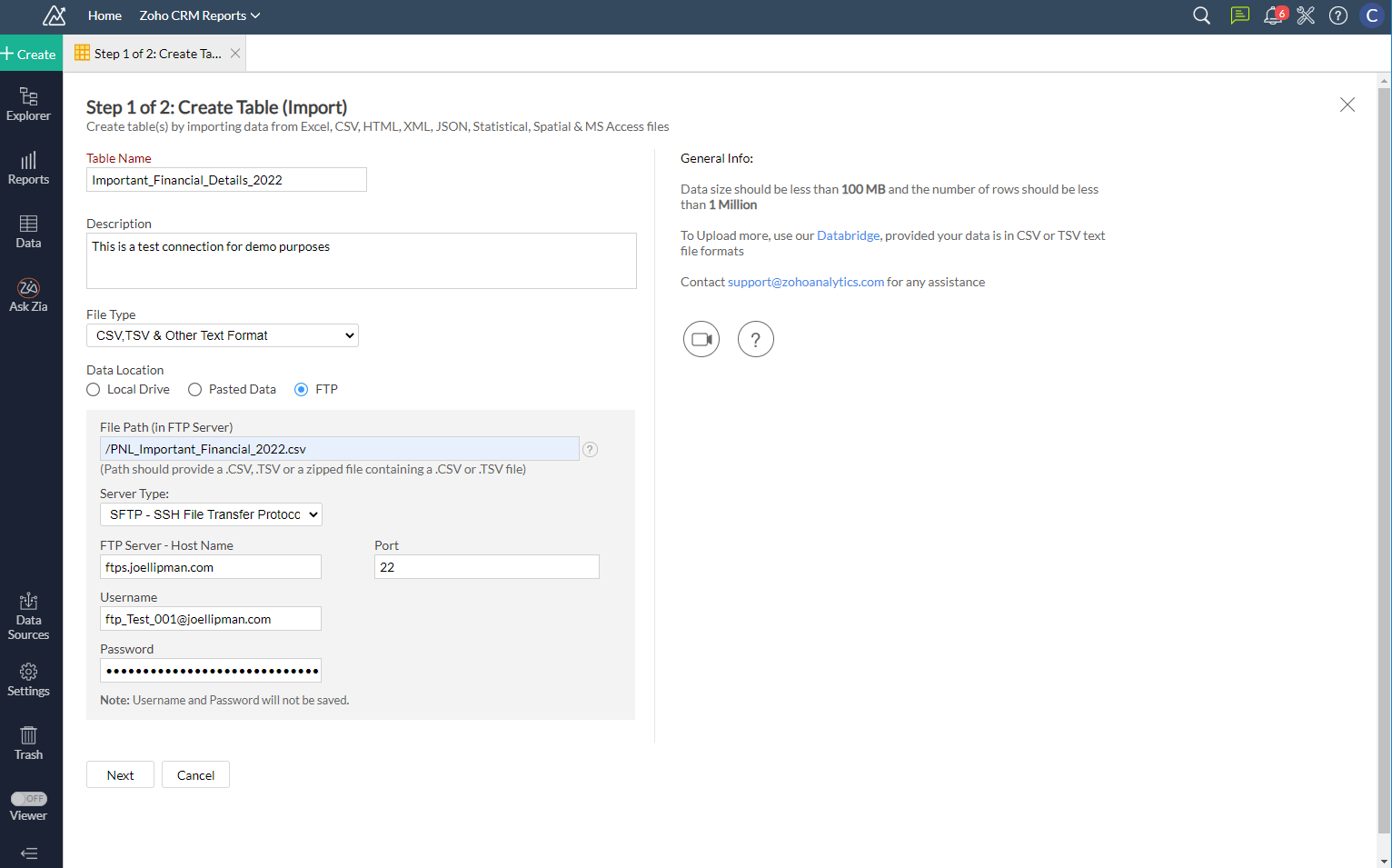
Task: Open Reports in the sidebar
Action: click(28, 167)
